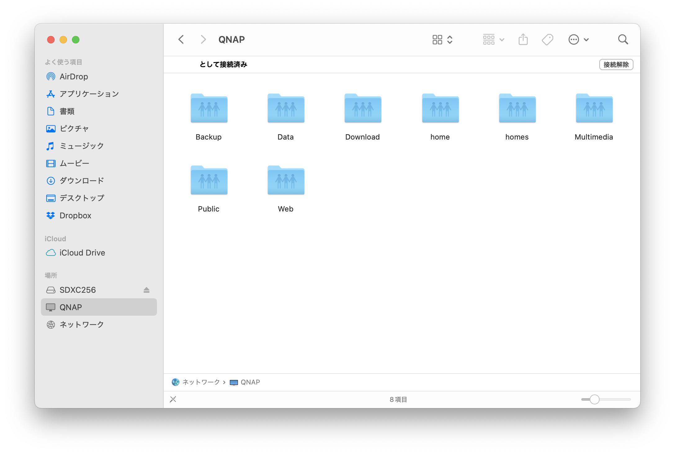The image size is (675, 454).
Task: Select iCloud Drive in sidebar
Action: coord(82,253)
